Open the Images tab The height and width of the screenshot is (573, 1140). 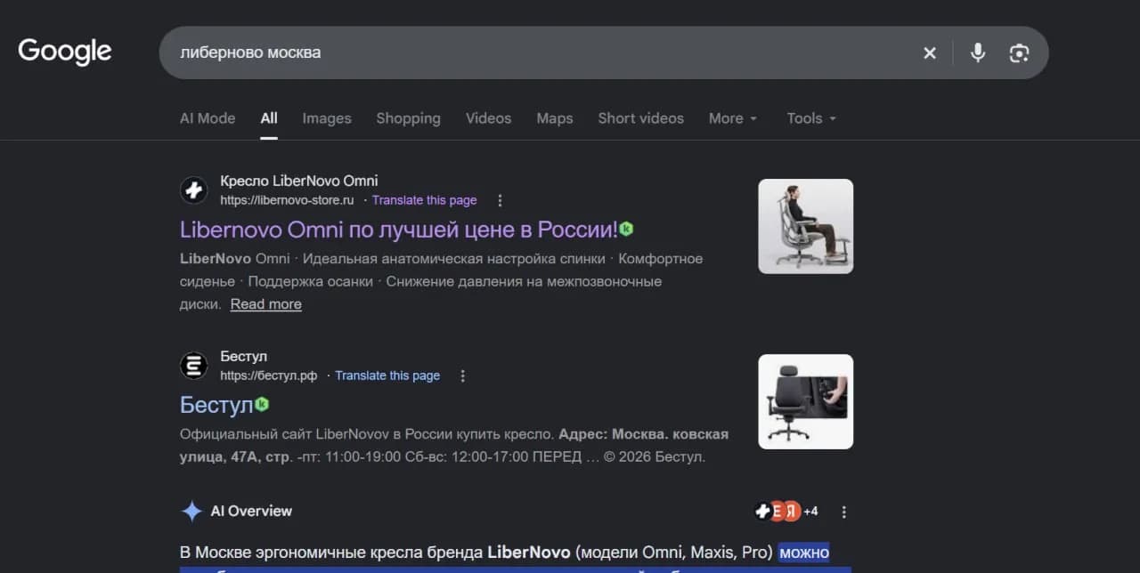pyautogui.click(x=327, y=118)
